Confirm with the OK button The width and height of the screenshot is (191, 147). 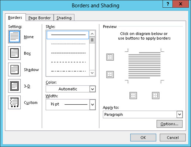(143, 137)
